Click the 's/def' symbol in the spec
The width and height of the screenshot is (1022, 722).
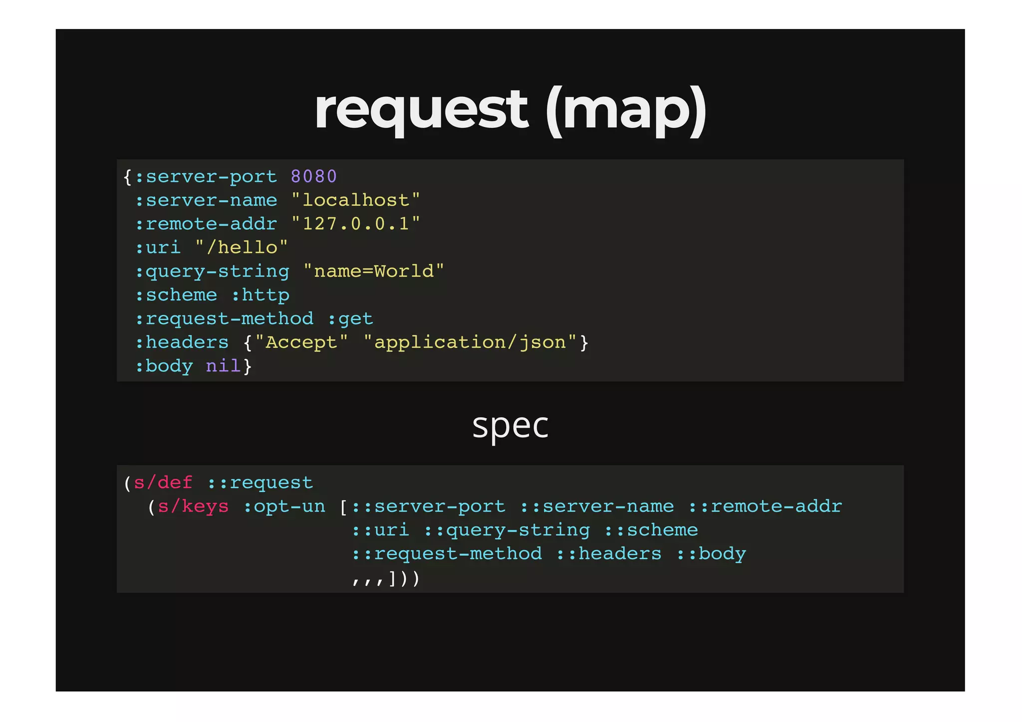tap(163, 483)
